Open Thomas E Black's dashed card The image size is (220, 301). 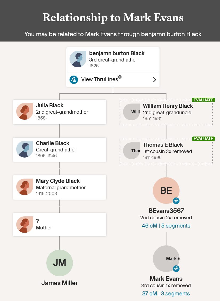pyautogui.click(x=166, y=151)
